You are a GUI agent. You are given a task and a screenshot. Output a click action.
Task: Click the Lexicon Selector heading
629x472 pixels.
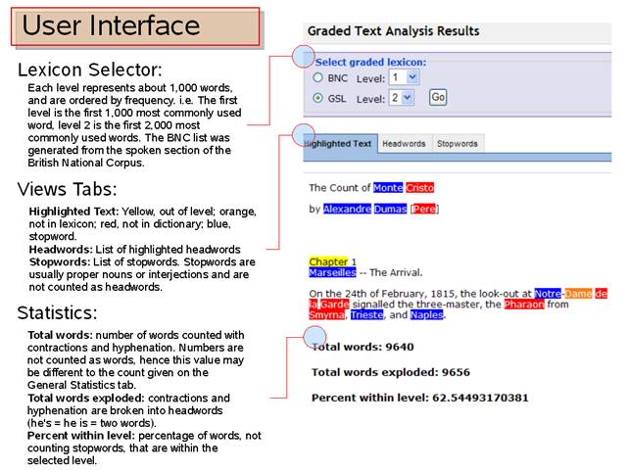coord(90,70)
